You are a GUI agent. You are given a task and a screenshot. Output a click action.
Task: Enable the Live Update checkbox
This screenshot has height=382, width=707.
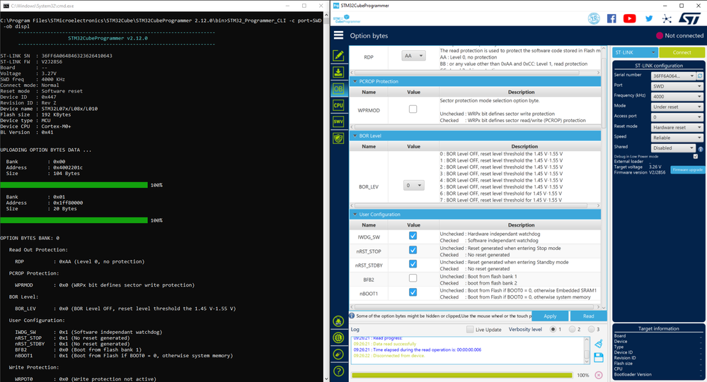(x=470, y=329)
